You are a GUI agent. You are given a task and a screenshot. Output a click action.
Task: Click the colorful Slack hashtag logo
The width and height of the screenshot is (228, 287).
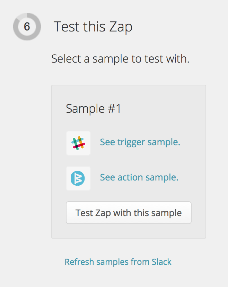(78, 143)
